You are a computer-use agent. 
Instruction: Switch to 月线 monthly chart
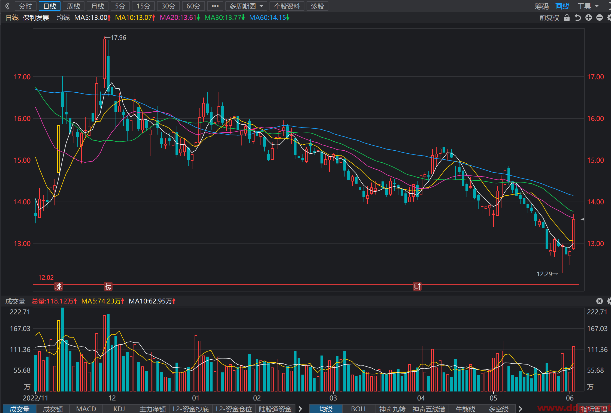click(98, 6)
